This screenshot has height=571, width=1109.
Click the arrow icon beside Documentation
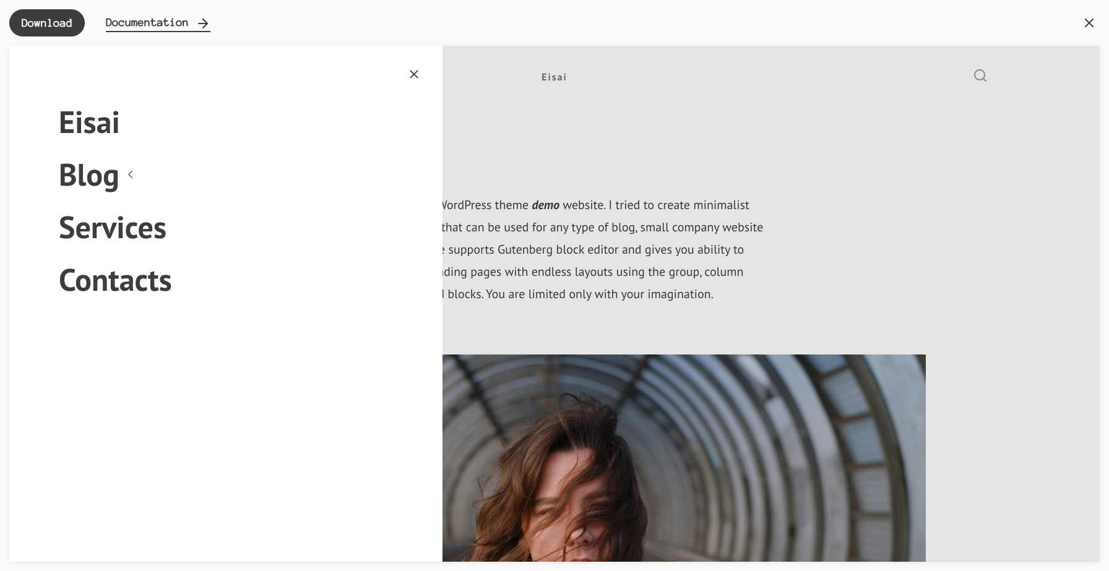203,24
